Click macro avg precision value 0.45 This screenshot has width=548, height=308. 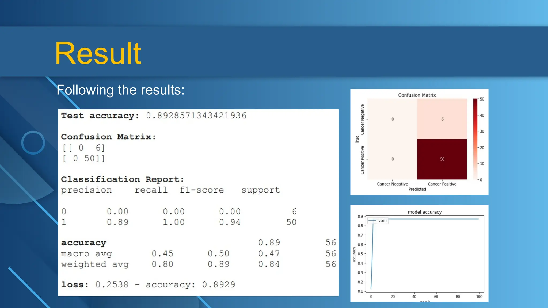coord(162,253)
